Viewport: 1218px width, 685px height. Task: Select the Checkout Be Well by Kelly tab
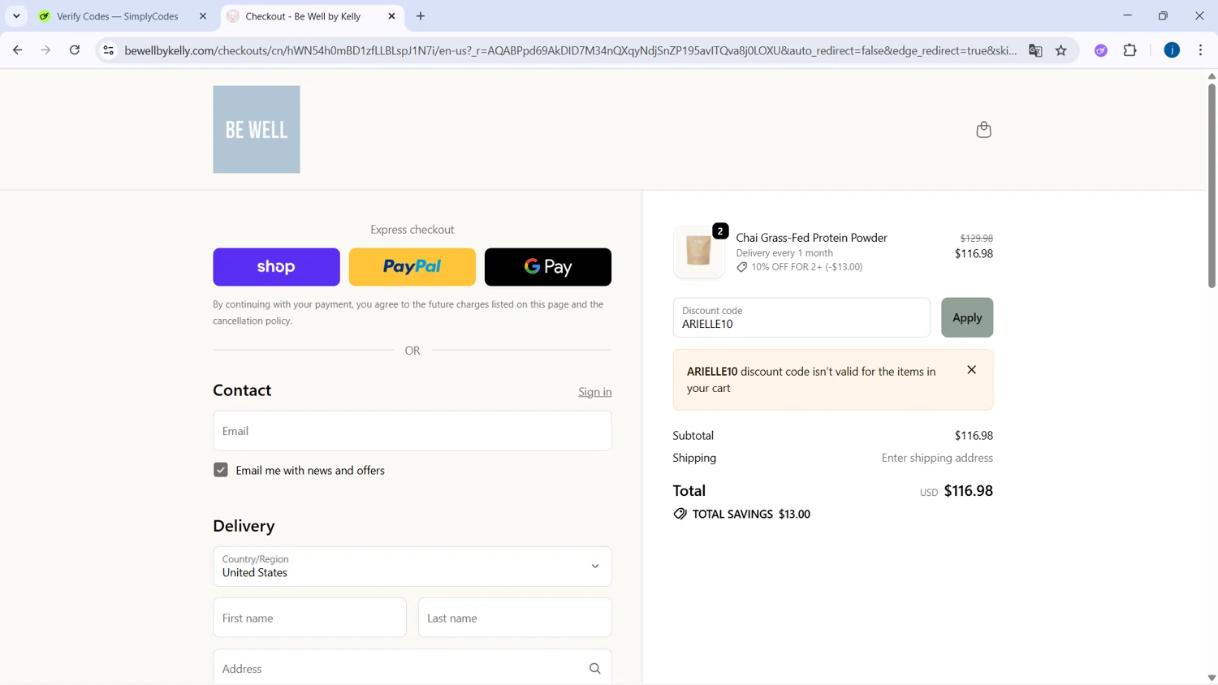click(x=303, y=16)
